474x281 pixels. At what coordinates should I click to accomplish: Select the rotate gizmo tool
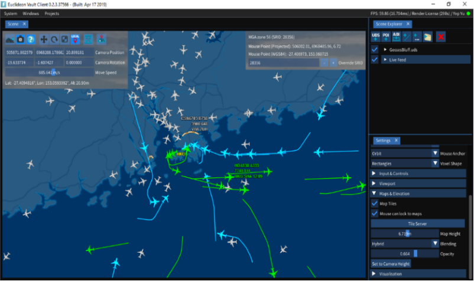pos(54,39)
